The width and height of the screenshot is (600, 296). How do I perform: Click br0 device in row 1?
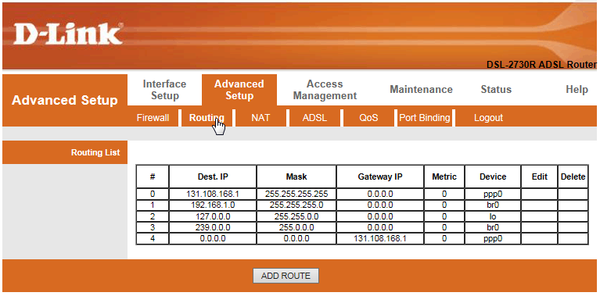[493, 205]
